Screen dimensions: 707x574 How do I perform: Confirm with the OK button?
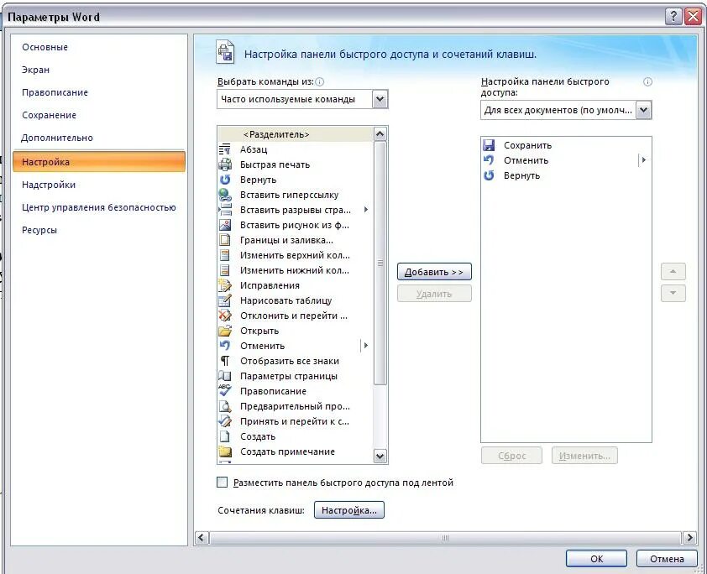596,559
